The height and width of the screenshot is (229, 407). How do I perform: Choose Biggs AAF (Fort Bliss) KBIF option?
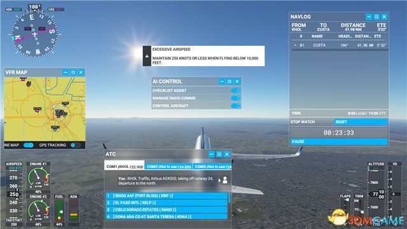coord(167,195)
